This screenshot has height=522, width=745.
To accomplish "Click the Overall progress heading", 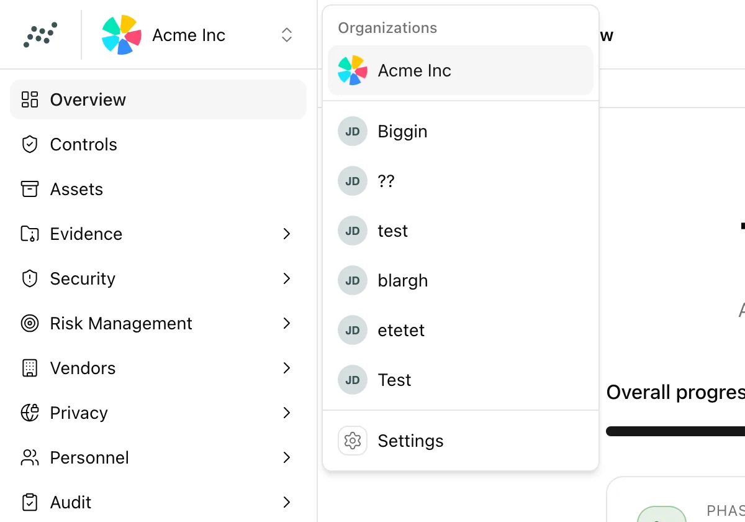I will click(675, 392).
